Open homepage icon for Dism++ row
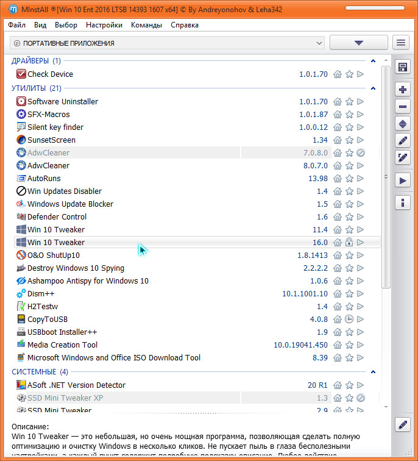 click(x=338, y=294)
